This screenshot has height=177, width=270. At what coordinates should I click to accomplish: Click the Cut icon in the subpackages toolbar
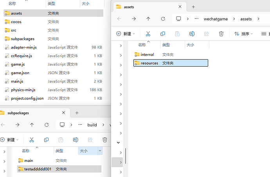click(32, 140)
